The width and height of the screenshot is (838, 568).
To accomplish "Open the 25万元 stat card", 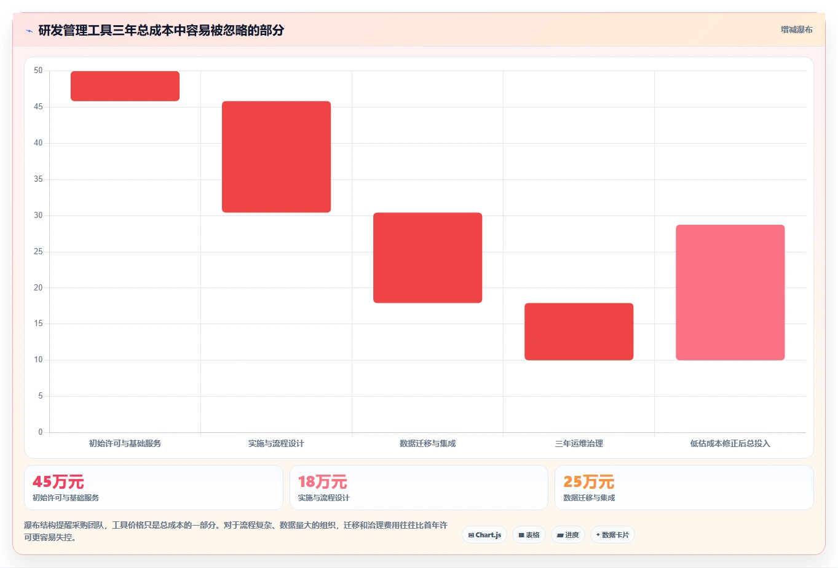I will click(684, 488).
